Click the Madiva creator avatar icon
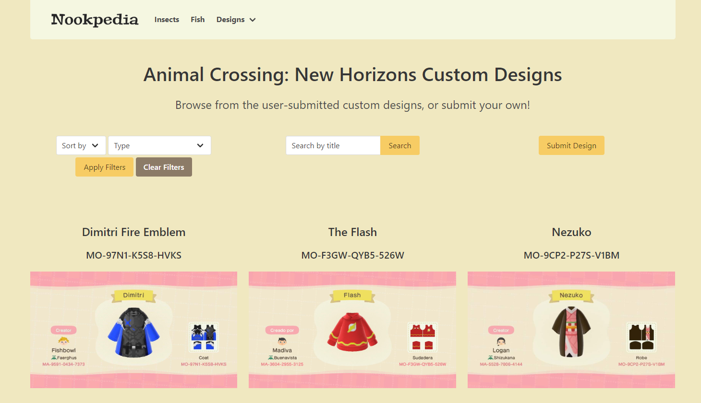Viewport: 701px width, 403px height. 282,341
